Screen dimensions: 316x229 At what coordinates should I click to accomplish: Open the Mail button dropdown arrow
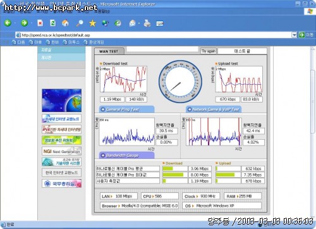click(139, 23)
